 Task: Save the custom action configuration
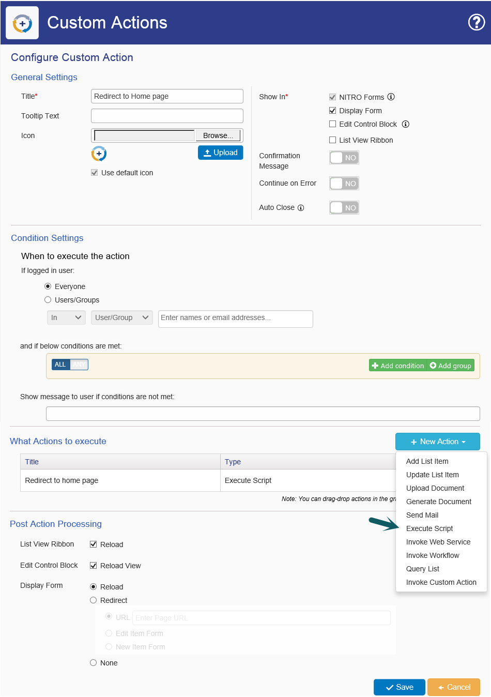coord(399,687)
